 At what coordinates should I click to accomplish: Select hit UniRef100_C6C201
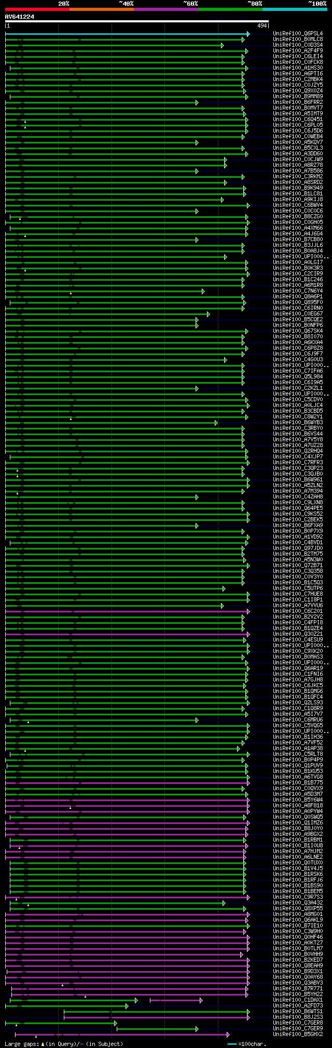pos(298,611)
